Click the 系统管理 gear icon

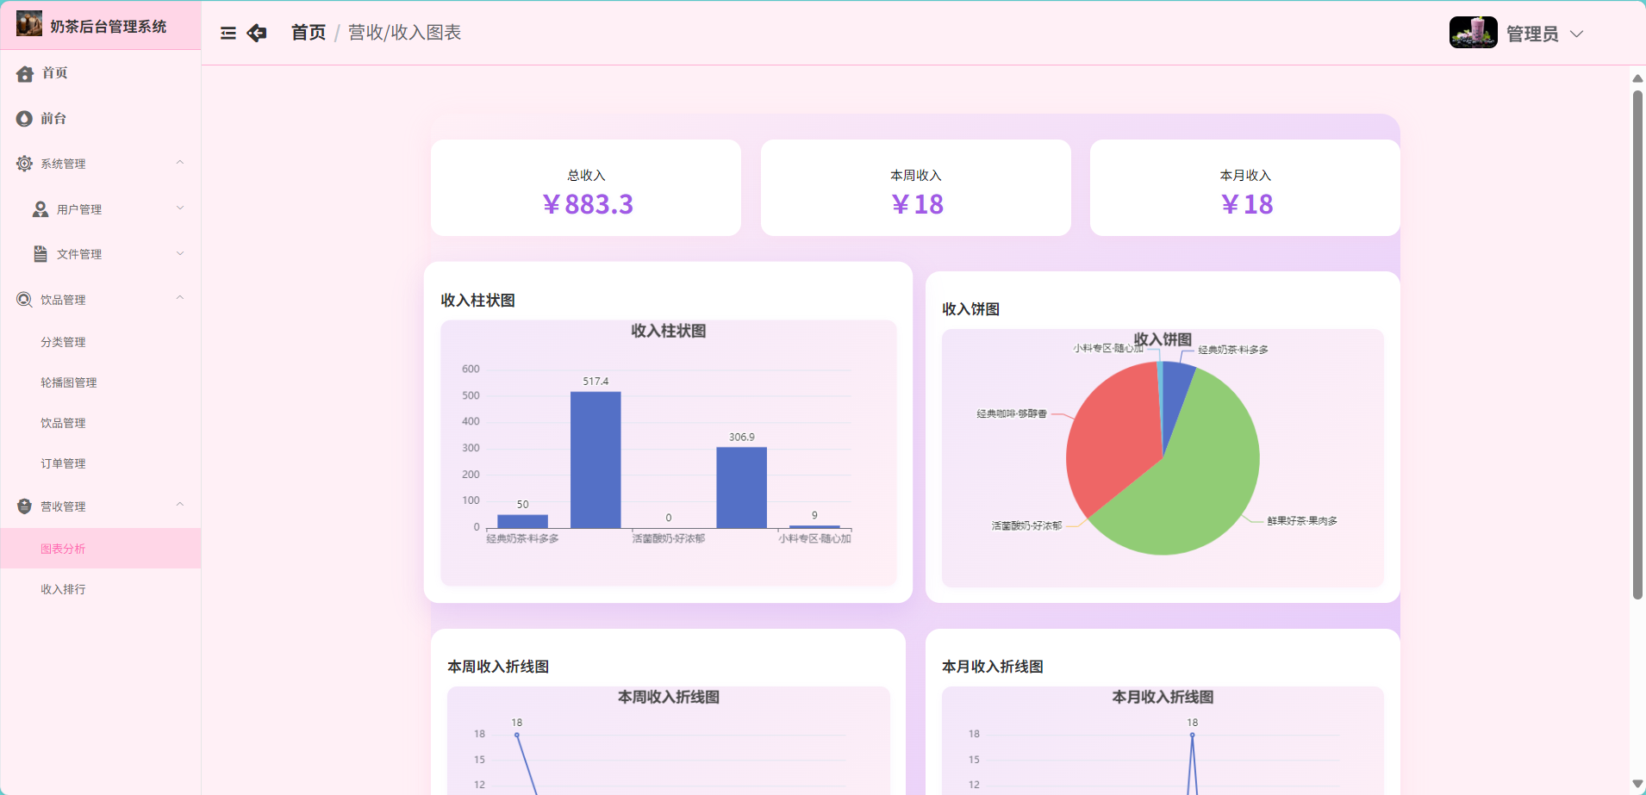point(24,163)
